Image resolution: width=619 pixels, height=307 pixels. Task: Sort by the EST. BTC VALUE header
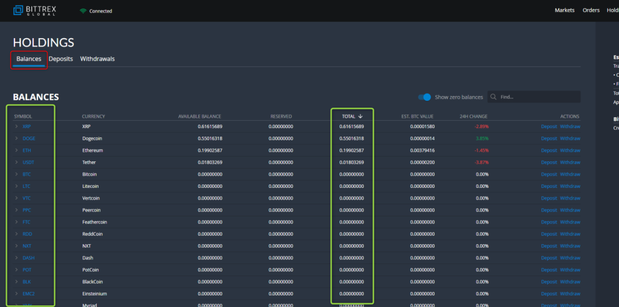pos(417,117)
